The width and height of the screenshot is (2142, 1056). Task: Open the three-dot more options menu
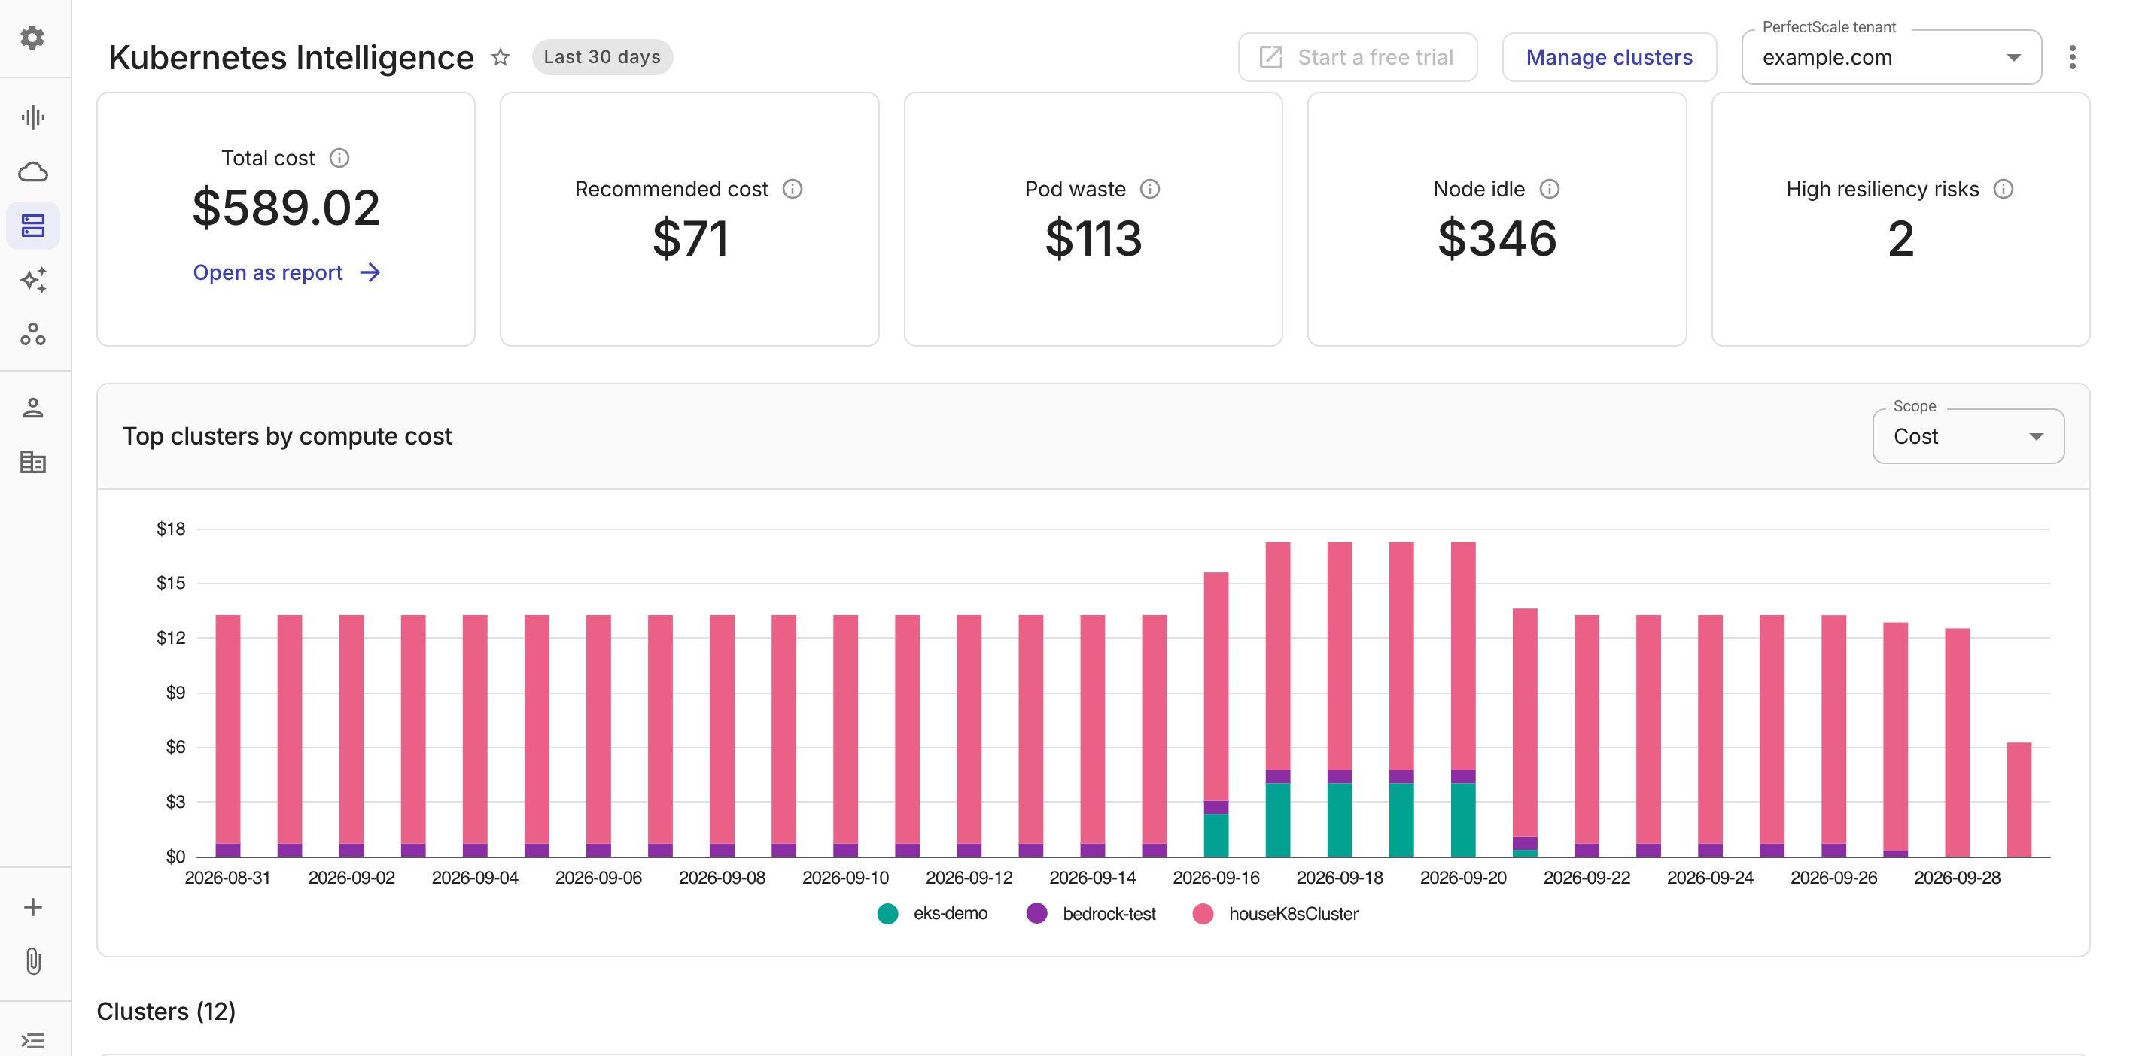point(2072,57)
